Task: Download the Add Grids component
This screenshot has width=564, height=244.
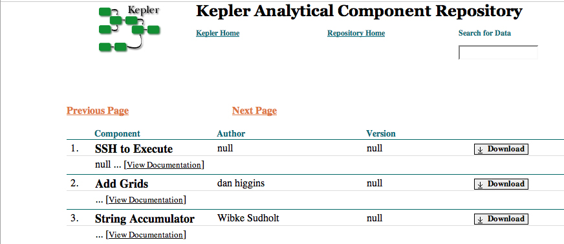Action: tap(501, 184)
